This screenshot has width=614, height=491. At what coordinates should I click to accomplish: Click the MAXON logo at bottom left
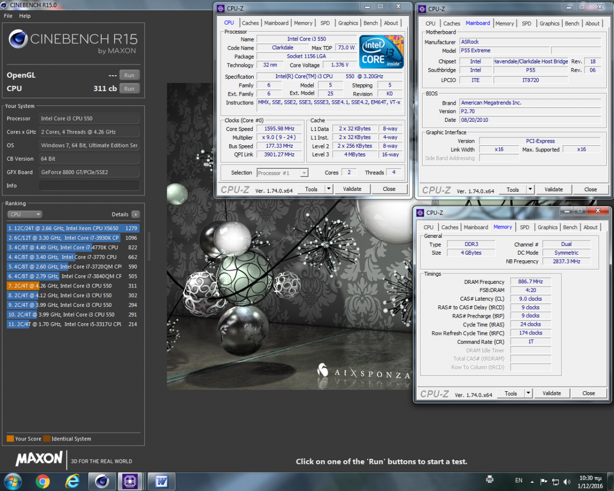[39, 459]
